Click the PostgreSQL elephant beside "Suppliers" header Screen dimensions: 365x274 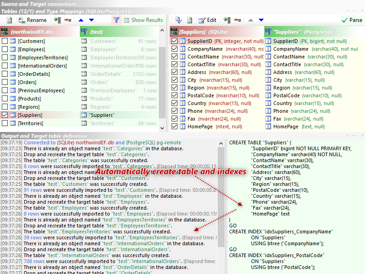[x=268, y=32]
